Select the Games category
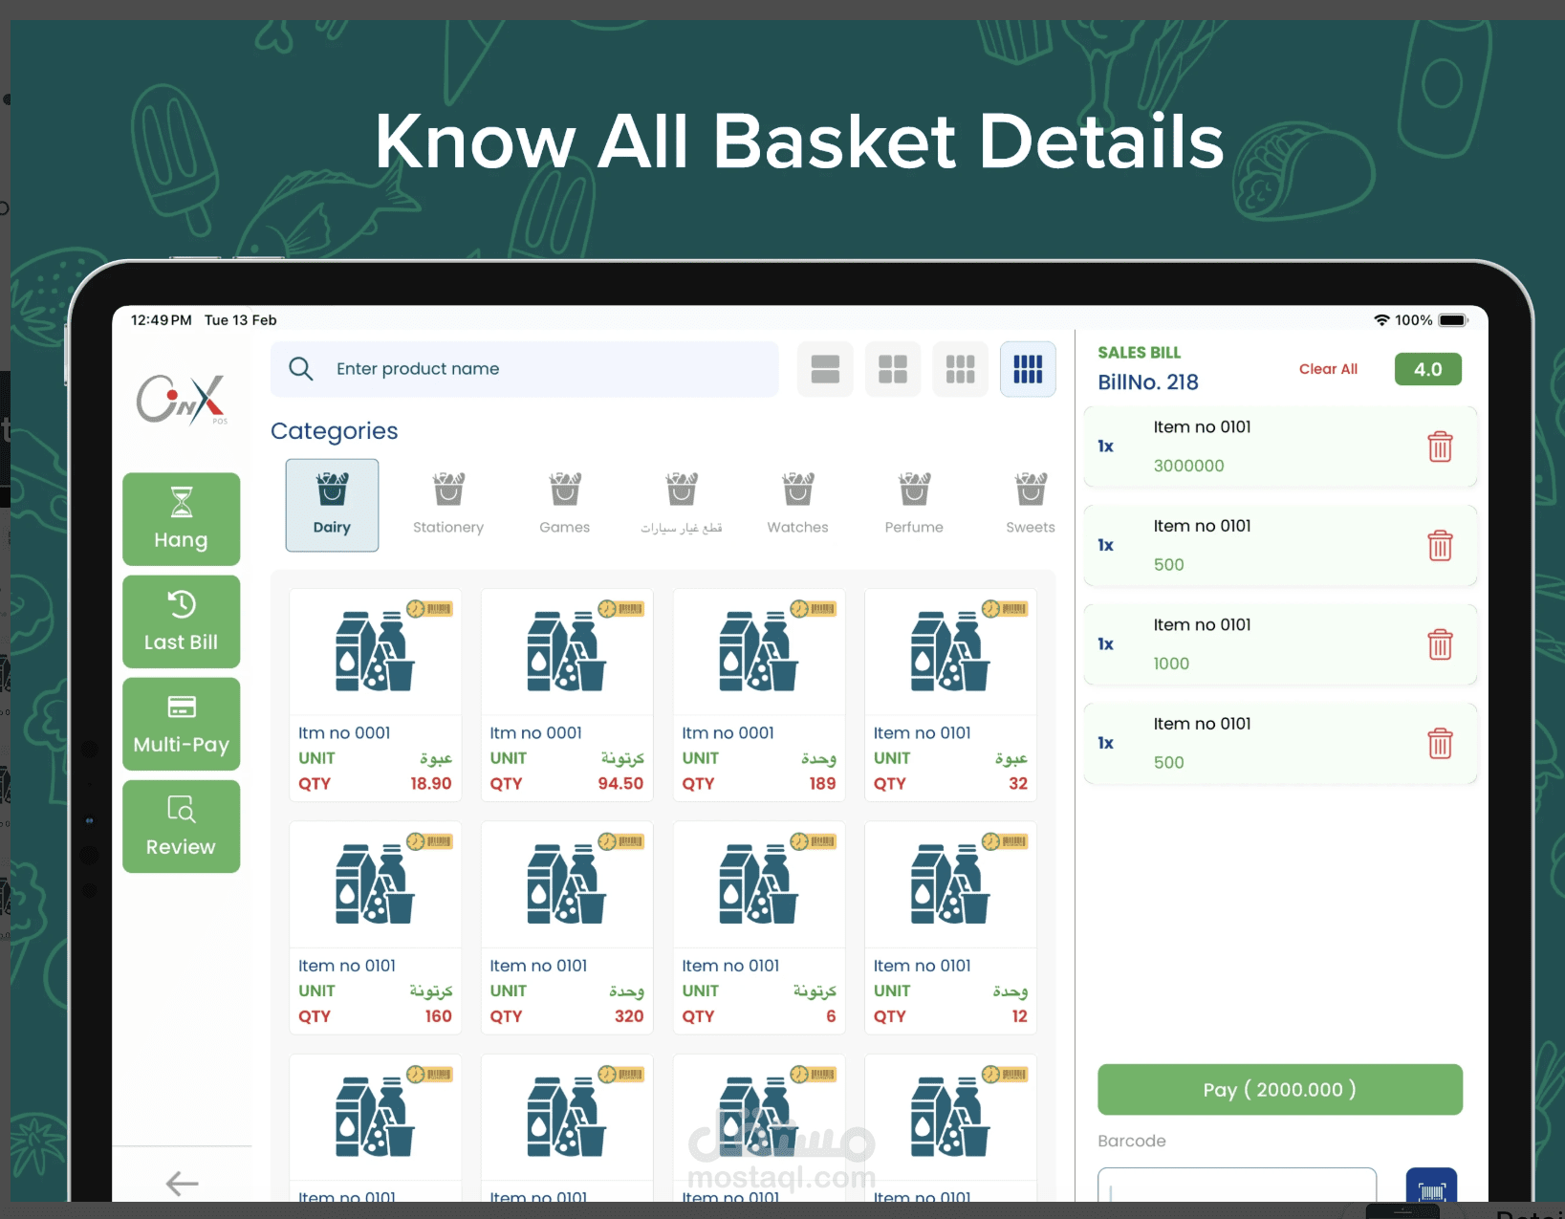This screenshot has width=1565, height=1219. click(564, 505)
